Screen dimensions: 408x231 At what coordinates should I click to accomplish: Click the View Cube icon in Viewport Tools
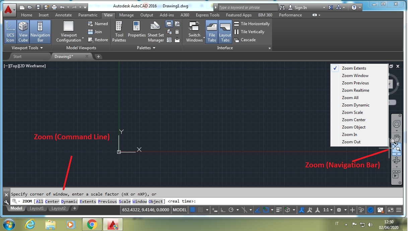pos(23,30)
